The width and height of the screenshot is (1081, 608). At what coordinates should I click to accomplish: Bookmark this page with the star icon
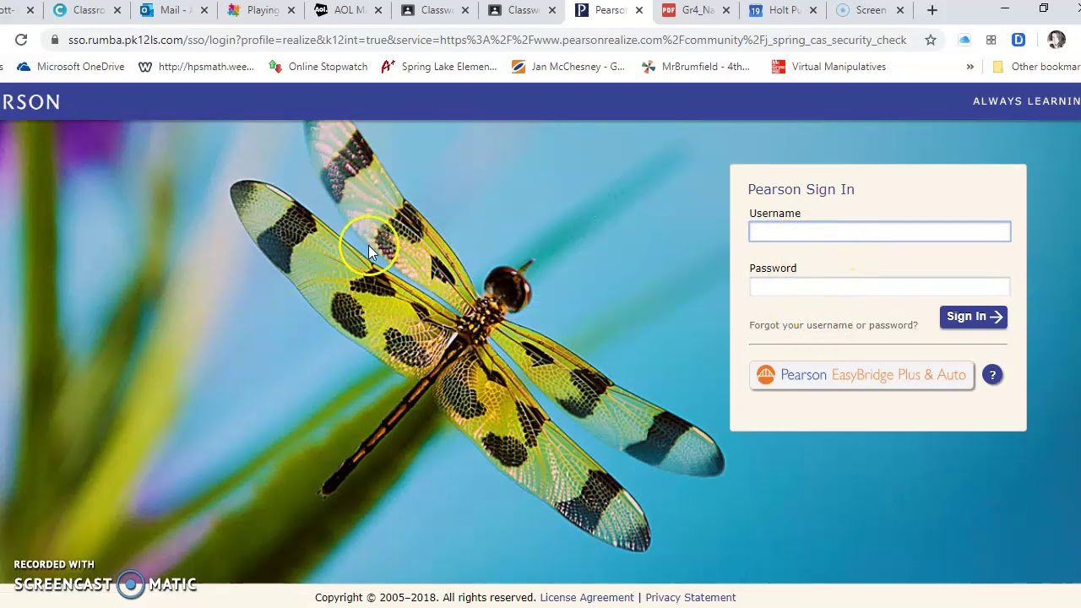pyautogui.click(x=930, y=40)
